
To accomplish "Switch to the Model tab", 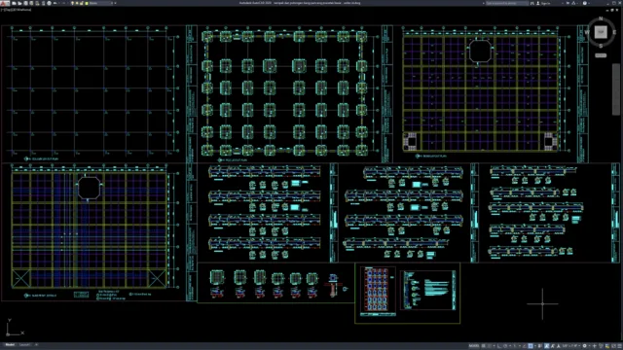I will (x=10, y=345).
